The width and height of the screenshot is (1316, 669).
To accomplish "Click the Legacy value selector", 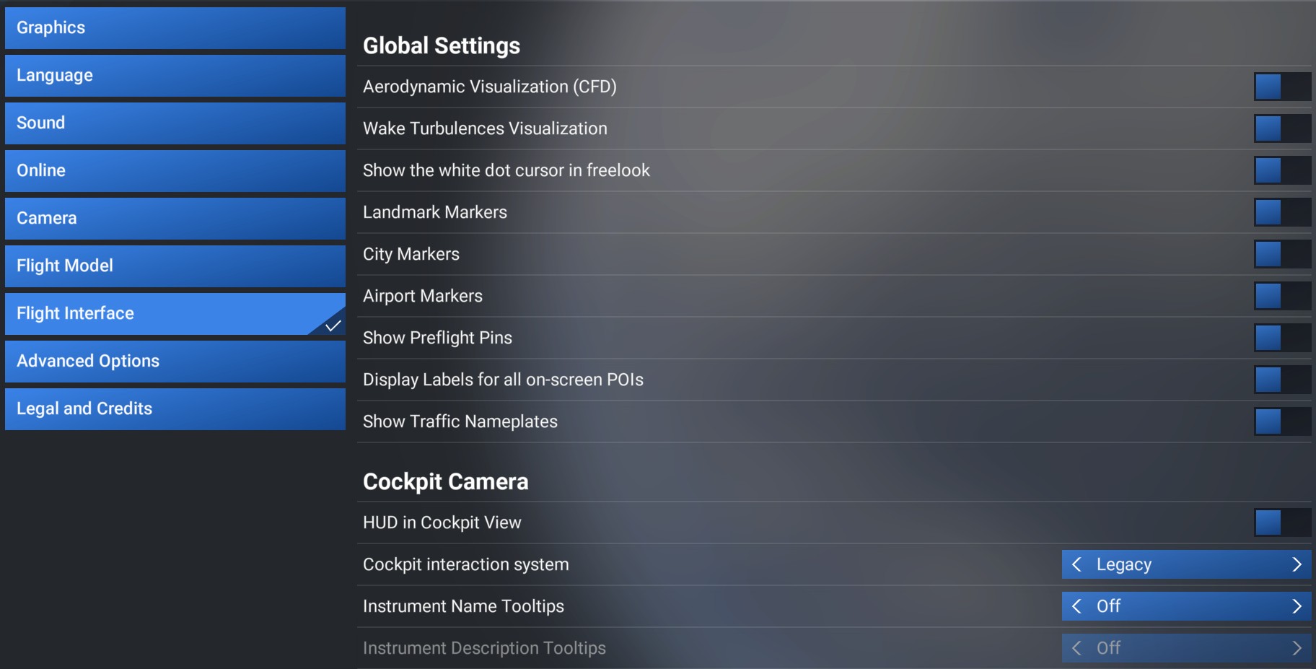I will (1186, 564).
